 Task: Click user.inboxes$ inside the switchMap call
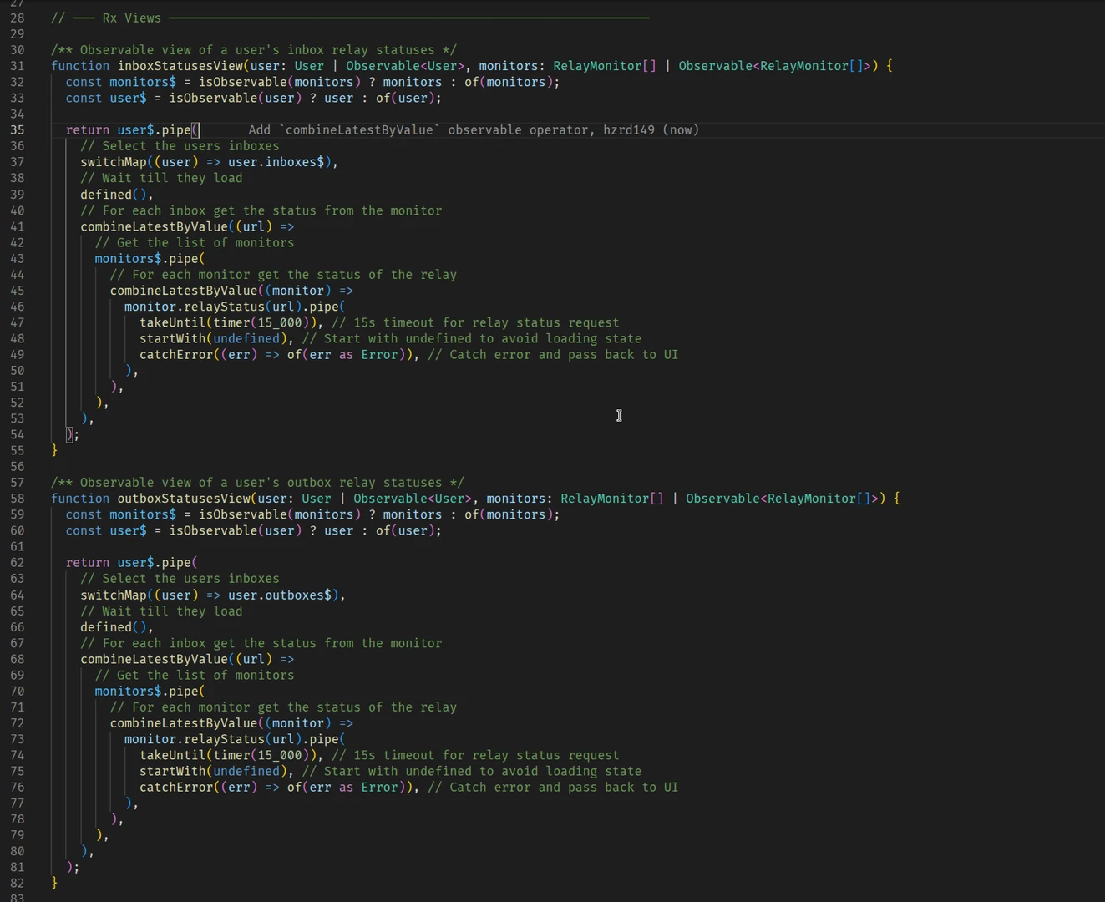[279, 162]
